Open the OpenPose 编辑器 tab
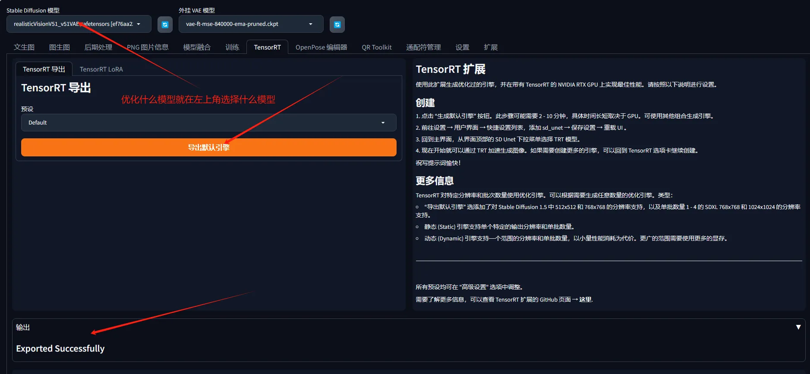The image size is (810, 374). point(321,47)
